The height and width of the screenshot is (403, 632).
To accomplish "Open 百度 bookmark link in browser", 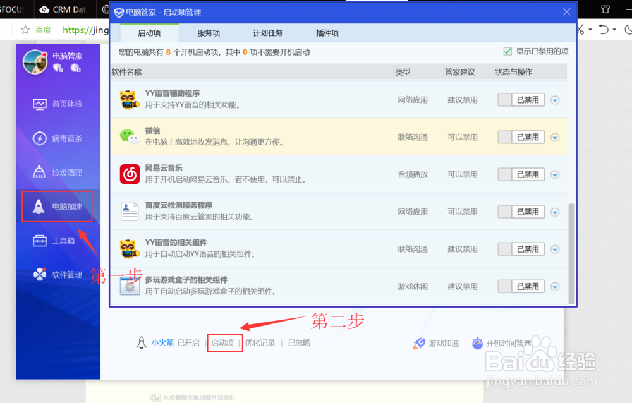I will click(43, 30).
